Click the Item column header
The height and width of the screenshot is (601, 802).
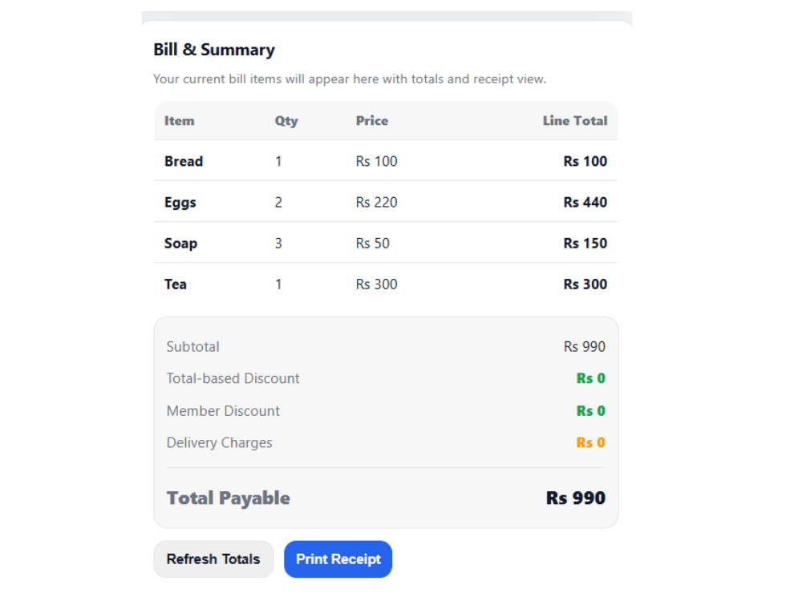coord(179,121)
